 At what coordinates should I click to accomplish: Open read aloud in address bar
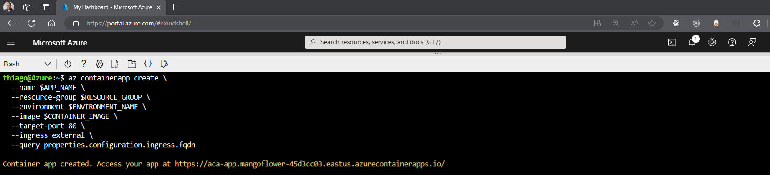click(634, 23)
